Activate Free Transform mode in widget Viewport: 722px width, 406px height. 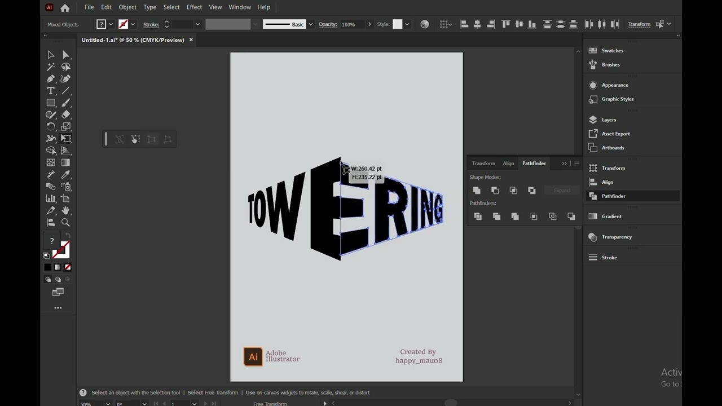coord(135,139)
